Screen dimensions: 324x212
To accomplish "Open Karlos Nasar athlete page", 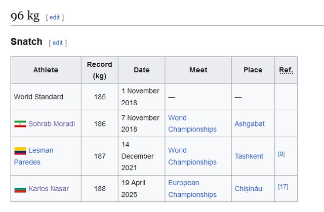I will click(x=49, y=189).
